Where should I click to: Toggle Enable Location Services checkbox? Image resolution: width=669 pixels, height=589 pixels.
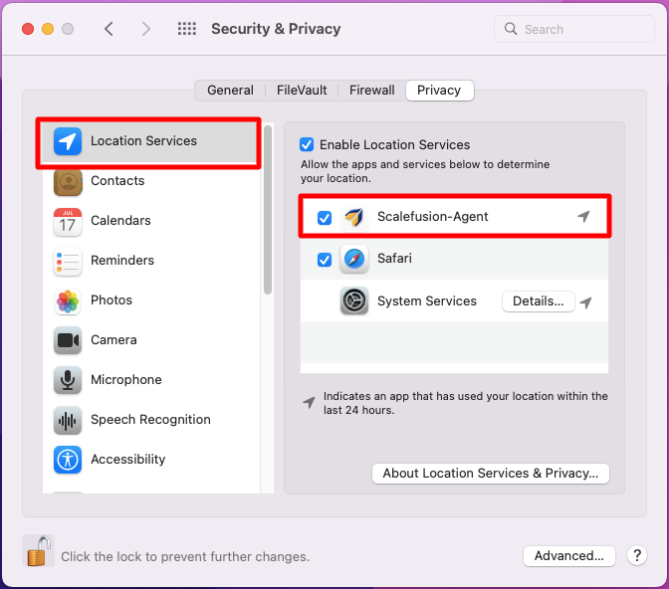307,144
